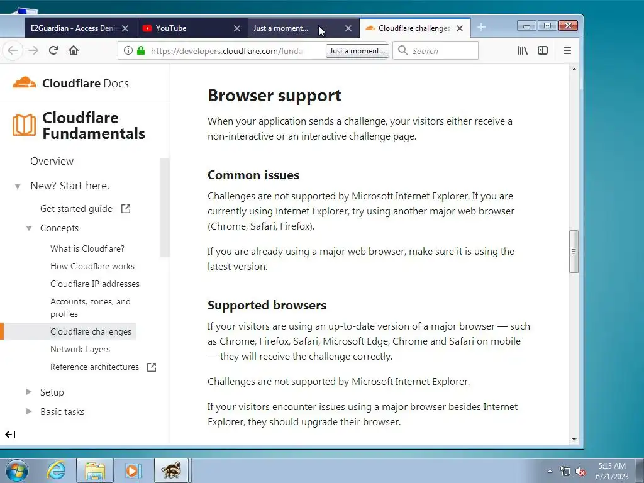This screenshot has height=483, width=644.
Task: Click the forward navigation arrow
Action: [33, 50]
